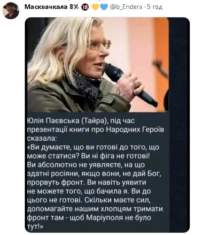The width and height of the screenshot is (209, 235).
Task: Click the patterned scarf in the photo
Action: point(86,85)
